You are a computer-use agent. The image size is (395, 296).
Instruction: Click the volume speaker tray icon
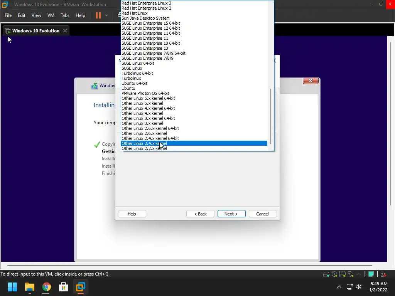(x=359, y=287)
